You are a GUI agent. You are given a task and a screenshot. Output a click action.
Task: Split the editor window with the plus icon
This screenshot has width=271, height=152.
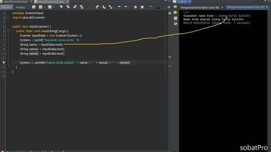click(x=169, y=7)
